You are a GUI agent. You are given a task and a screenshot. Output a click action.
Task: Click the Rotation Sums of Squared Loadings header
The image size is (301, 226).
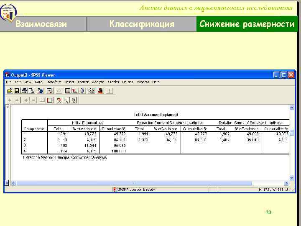point(250,123)
